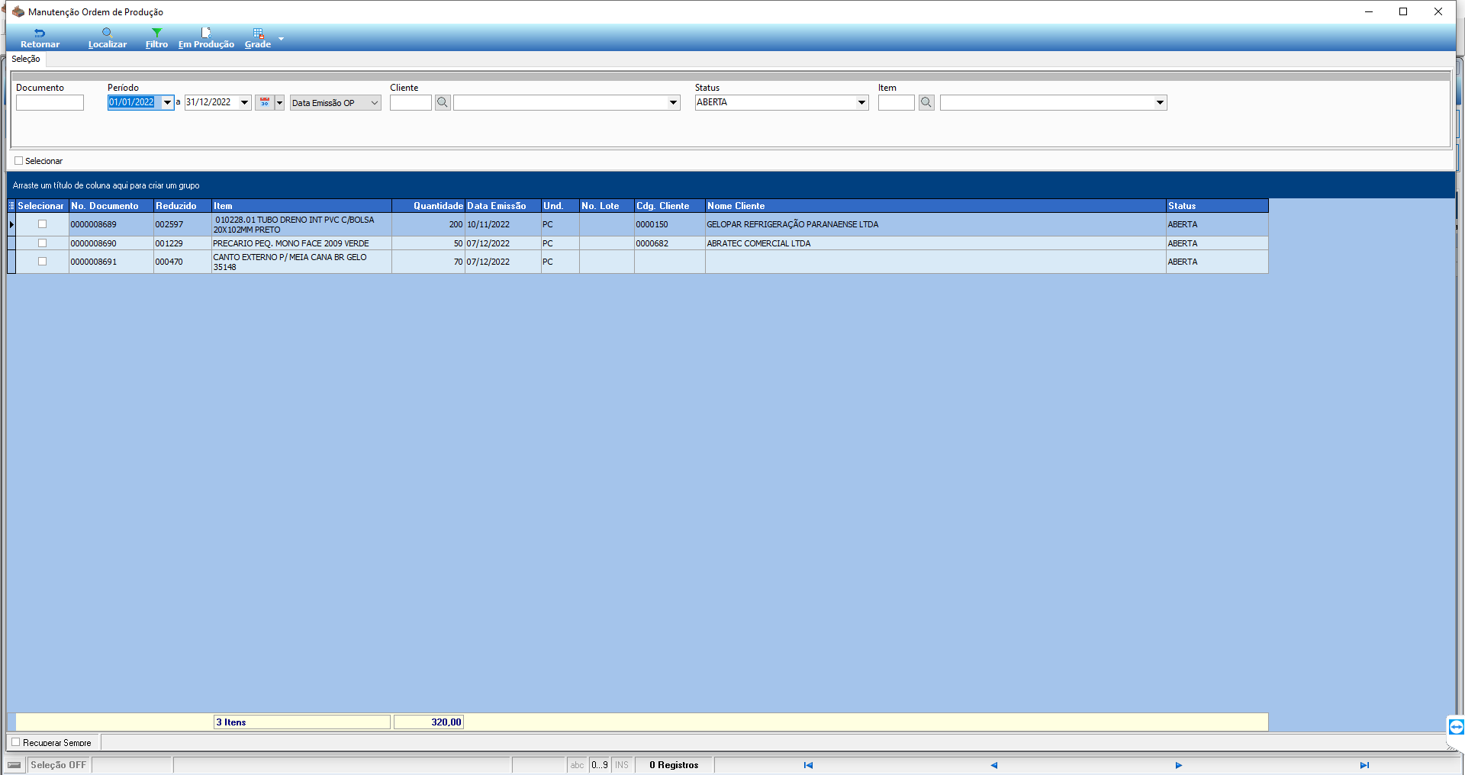The height and width of the screenshot is (775, 1465).
Task: Check the row for document 0000008689
Action: pyautogui.click(x=42, y=224)
